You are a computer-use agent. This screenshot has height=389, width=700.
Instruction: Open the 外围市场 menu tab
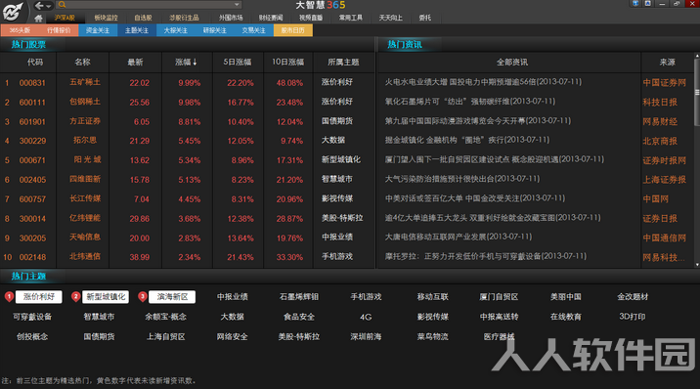click(231, 18)
